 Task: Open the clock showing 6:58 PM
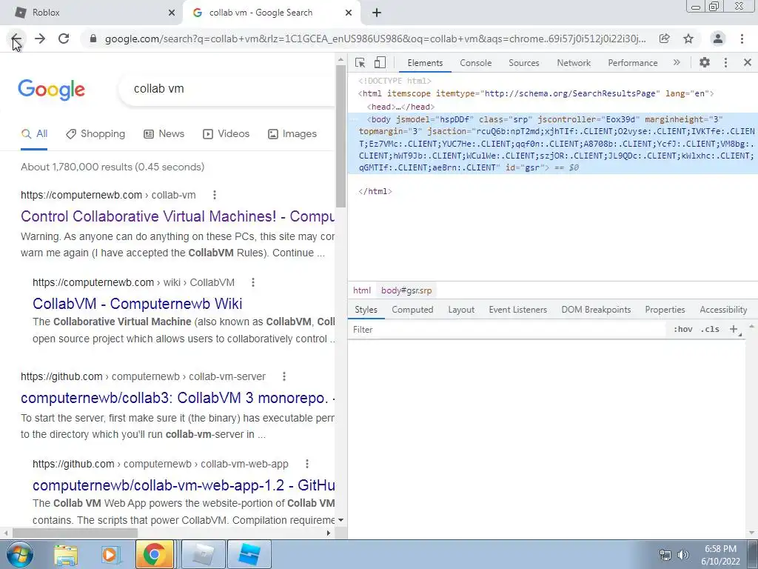point(720,555)
